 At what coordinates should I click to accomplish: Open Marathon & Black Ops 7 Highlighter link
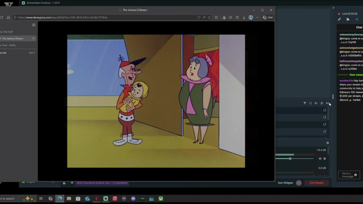point(102,183)
